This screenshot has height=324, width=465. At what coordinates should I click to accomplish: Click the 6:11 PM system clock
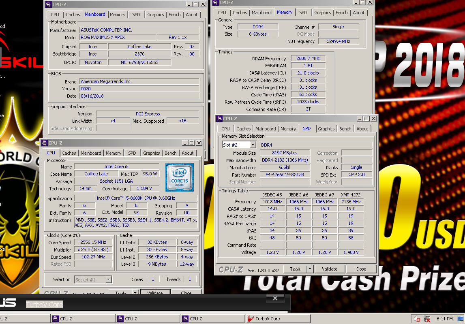(x=444, y=319)
